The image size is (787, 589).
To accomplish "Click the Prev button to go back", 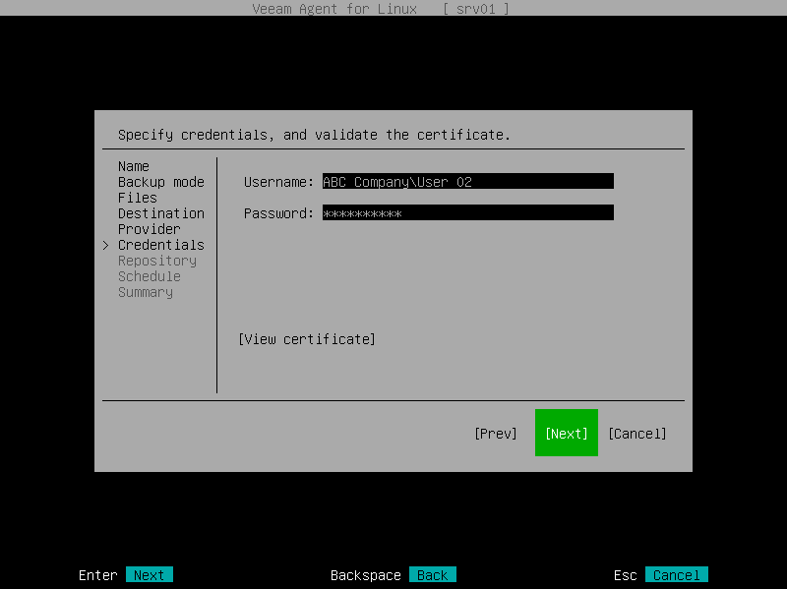I will click(497, 432).
